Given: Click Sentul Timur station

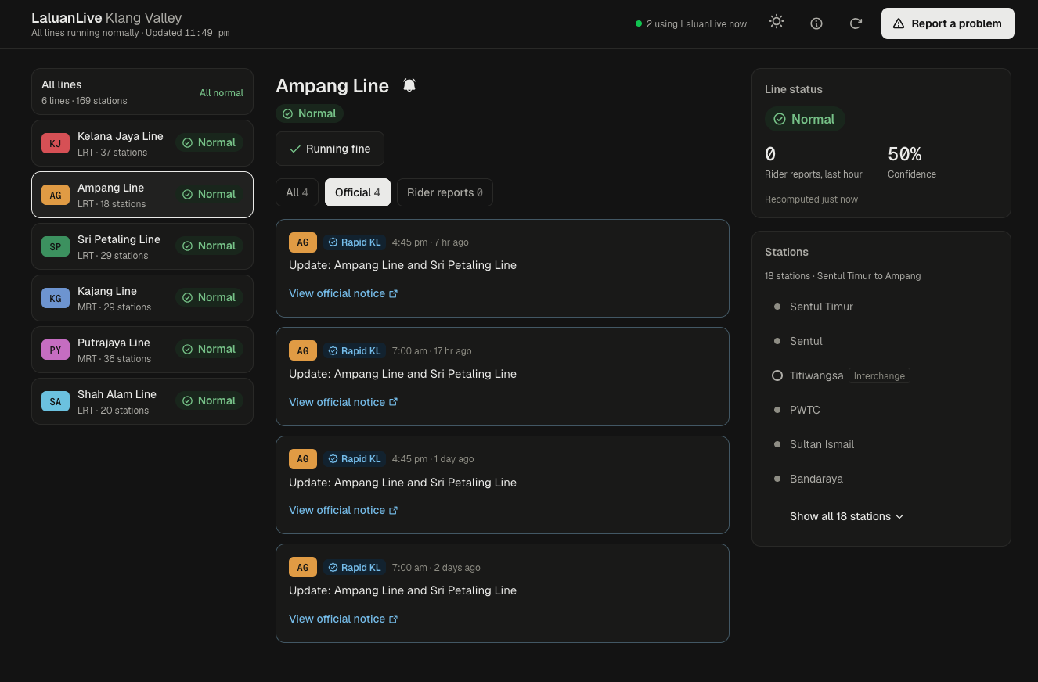Looking at the screenshot, I should (821, 307).
